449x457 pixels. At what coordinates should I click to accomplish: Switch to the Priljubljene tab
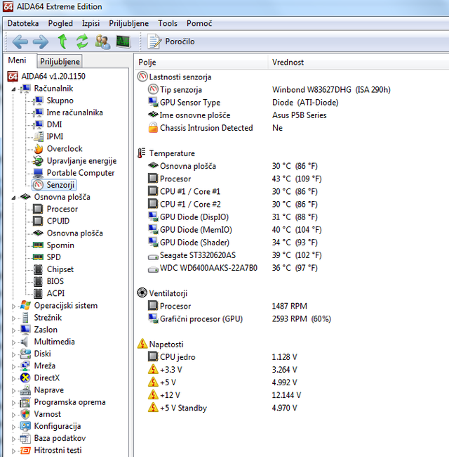pos(60,61)
